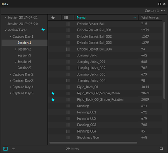Screen dimensions: 168x153
Task: Click the plus icon to add session
Action: coord(13,149)
